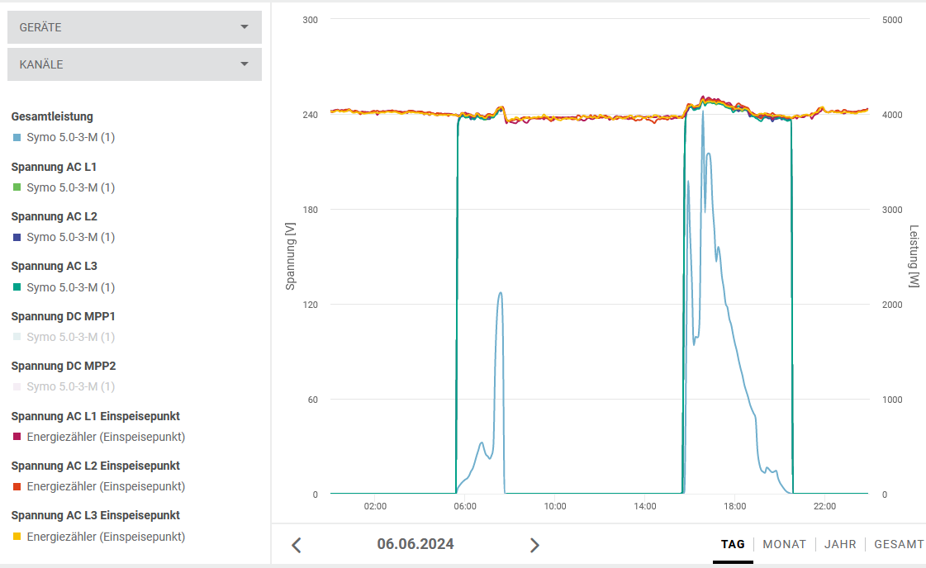Go to the previous day arrow
This screenshot has height=568, width=926.
click(x=297, y=545)
